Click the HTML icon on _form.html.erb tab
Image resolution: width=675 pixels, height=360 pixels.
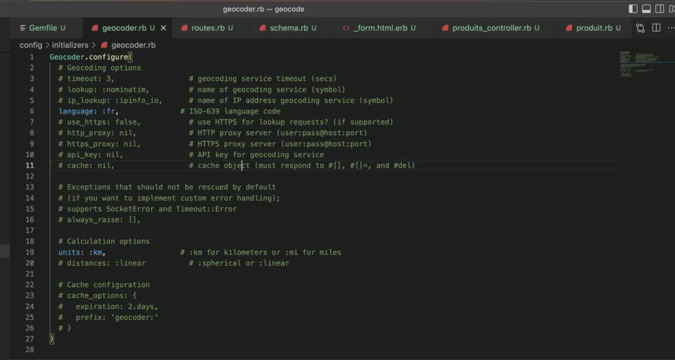point(345,28)
